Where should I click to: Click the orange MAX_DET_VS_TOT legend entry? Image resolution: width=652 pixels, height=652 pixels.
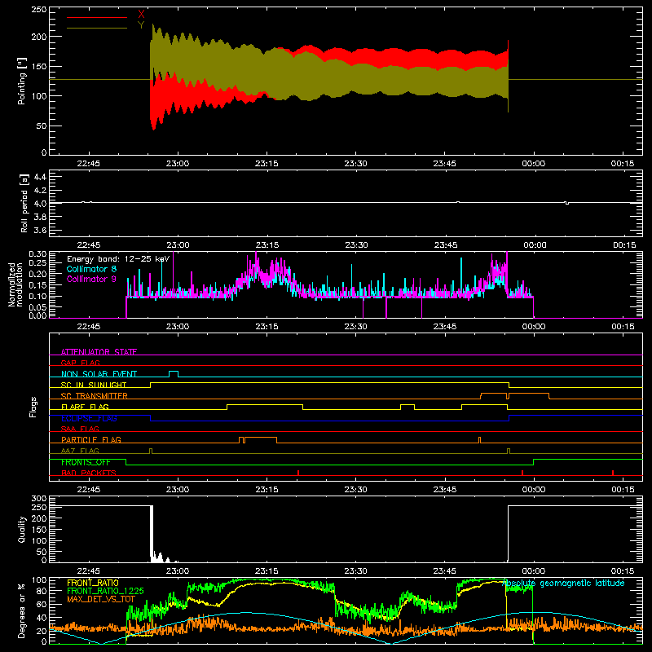click(x=101, y=599)
